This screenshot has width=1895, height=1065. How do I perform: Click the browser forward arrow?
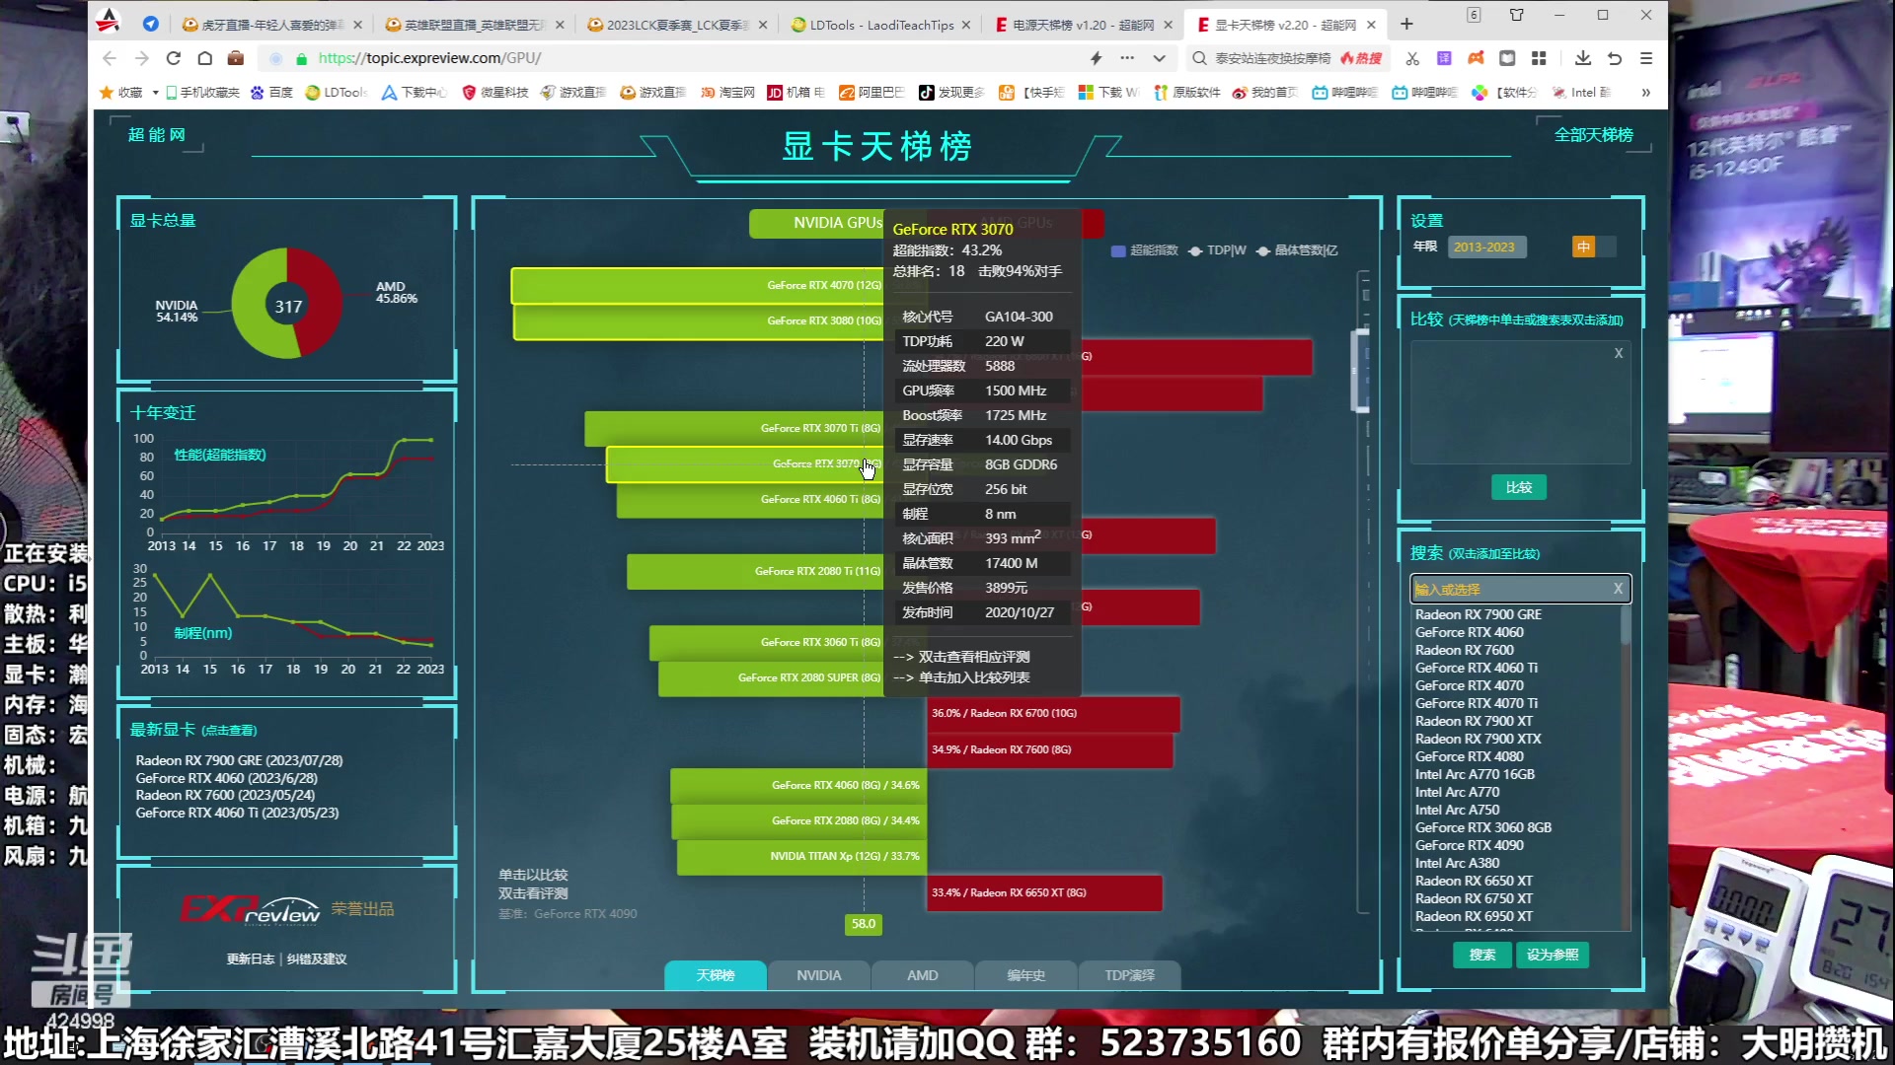(142, 58)
